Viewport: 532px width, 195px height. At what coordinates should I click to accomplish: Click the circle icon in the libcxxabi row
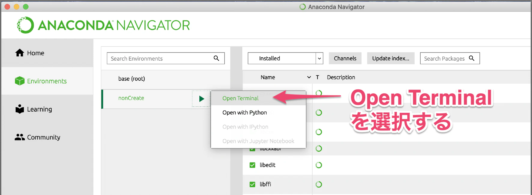(319, 148)
